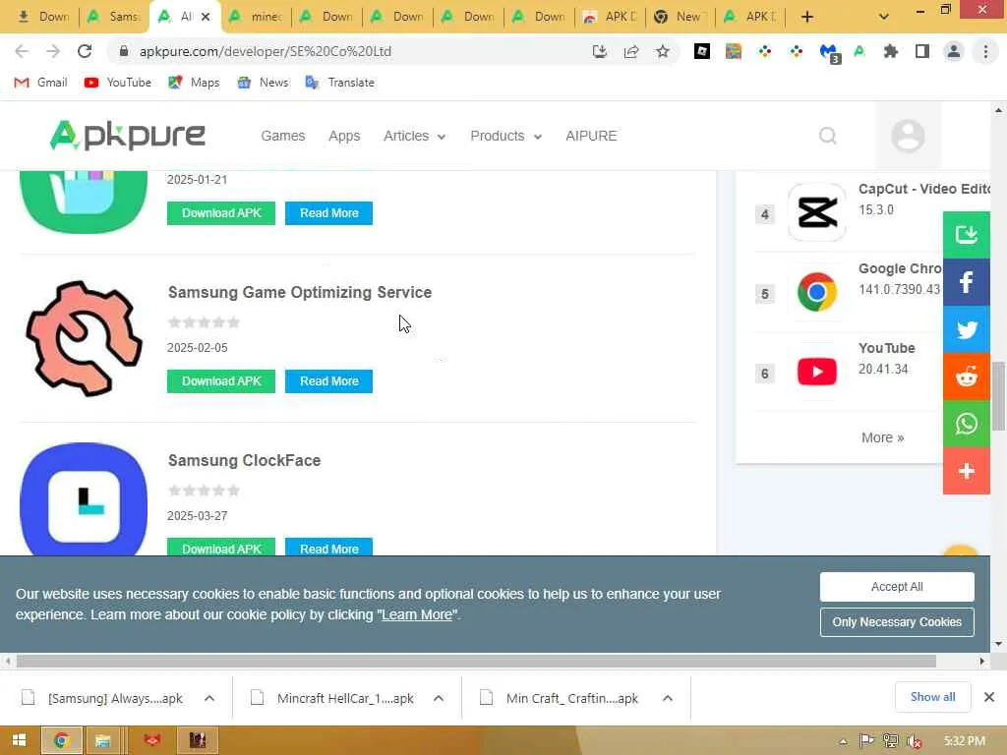The height and width of the screenshot is (755, 1007).
Task: Open the muted volume tray icon
Action: coord(915,741)
